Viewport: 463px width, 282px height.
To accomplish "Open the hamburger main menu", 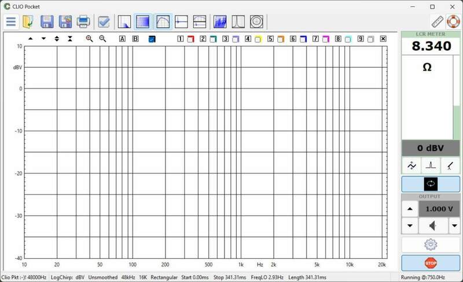I will point(10,22).
